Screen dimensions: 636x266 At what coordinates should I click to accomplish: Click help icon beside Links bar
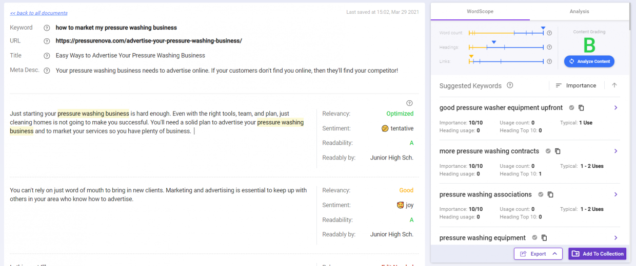coord(549,61)
